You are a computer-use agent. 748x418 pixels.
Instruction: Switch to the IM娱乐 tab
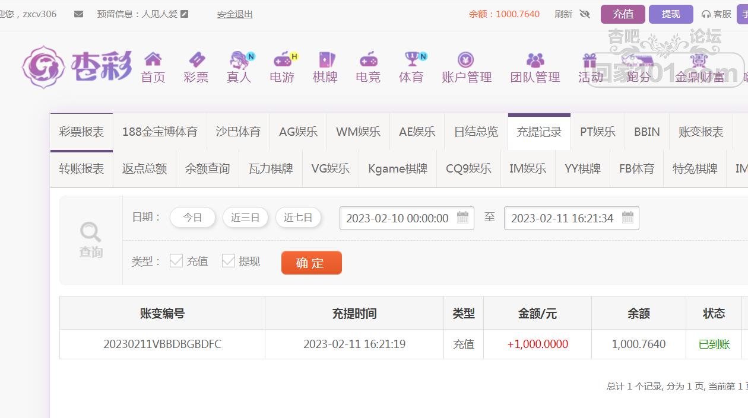tap(528, 169)
